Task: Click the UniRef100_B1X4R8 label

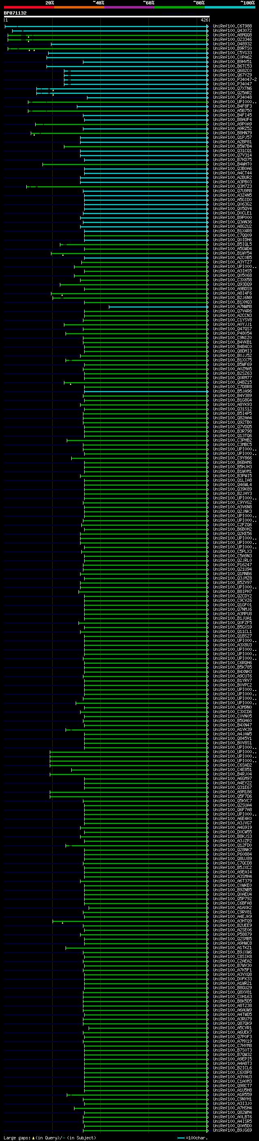Action: click(x=232, y=231)
